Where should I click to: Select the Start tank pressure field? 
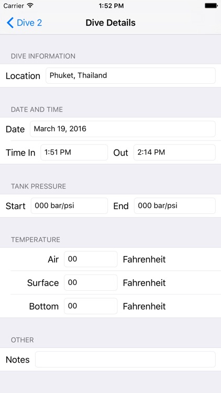tap(70, 206)
